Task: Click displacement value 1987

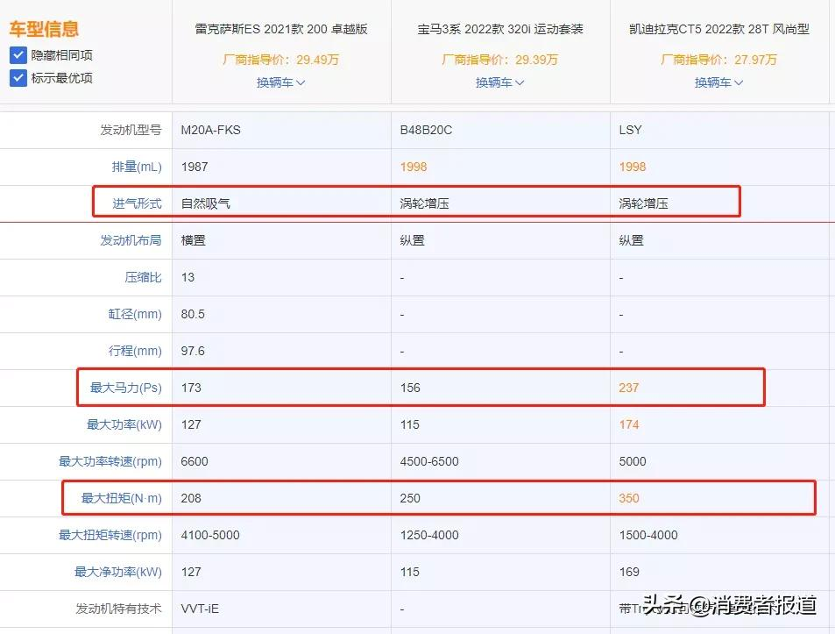Action: click(195, 167)
